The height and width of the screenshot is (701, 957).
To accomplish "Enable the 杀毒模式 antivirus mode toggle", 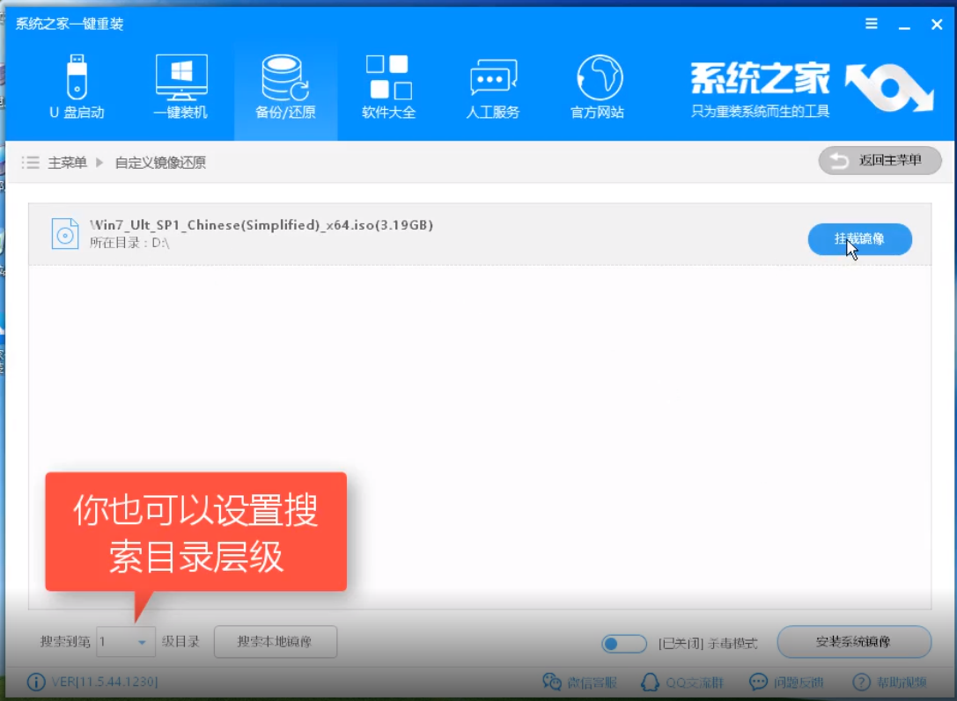I will 623,643.
